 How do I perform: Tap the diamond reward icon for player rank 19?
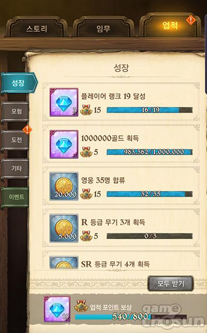click(64, 102)
